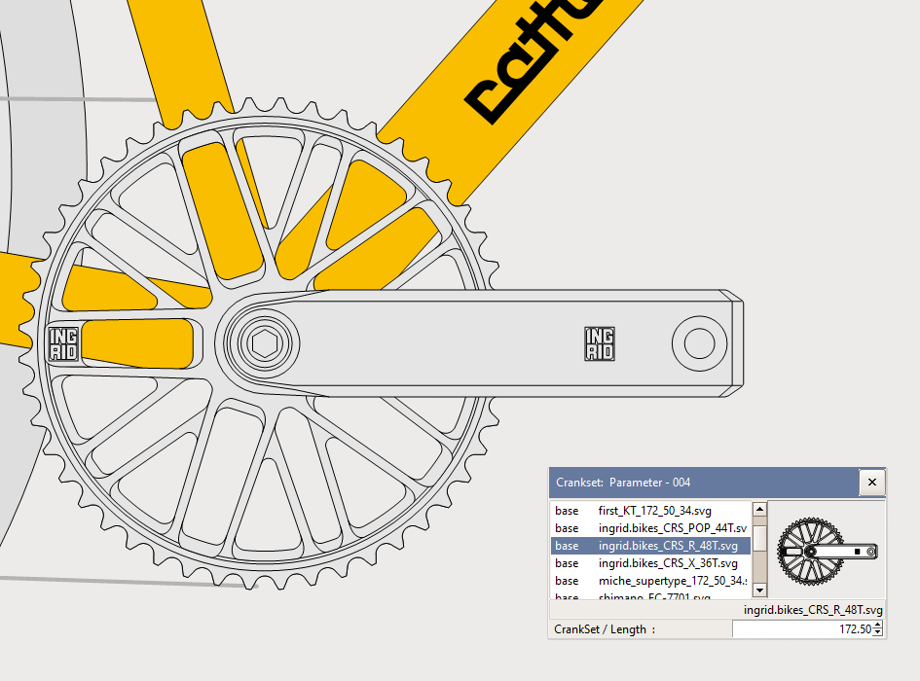
Task: Click the INGRID logo on the crank arm
Action: pos(600,343)
